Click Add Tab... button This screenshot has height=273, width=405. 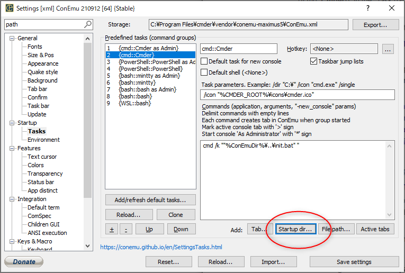[259, 229]
